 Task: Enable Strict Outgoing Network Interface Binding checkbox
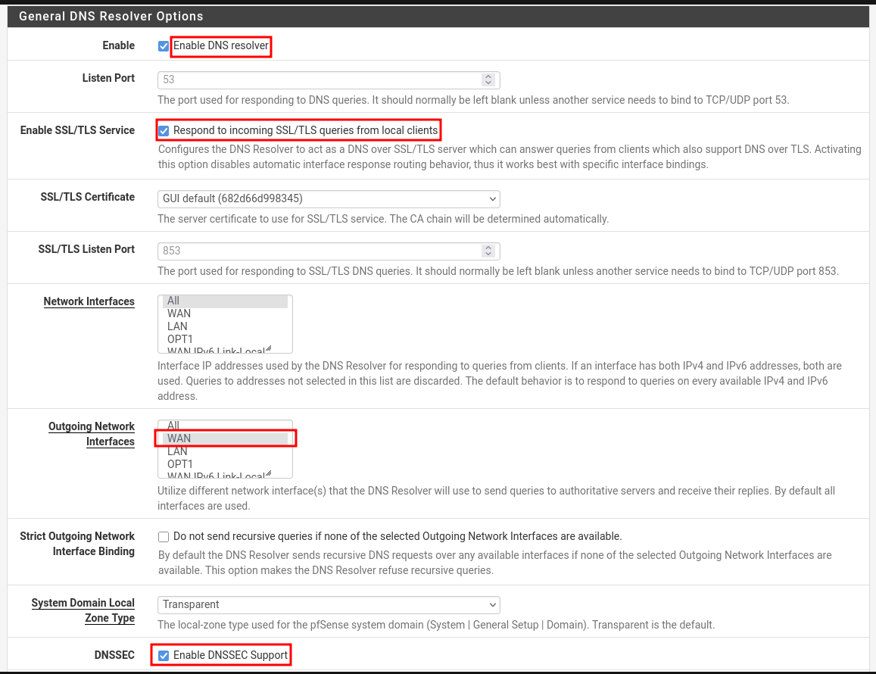tap(163, 537)
